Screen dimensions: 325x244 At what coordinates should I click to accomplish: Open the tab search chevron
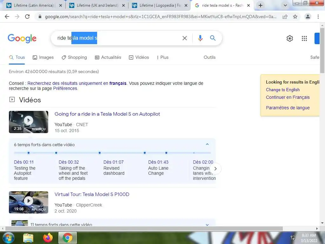click(285, 5)
